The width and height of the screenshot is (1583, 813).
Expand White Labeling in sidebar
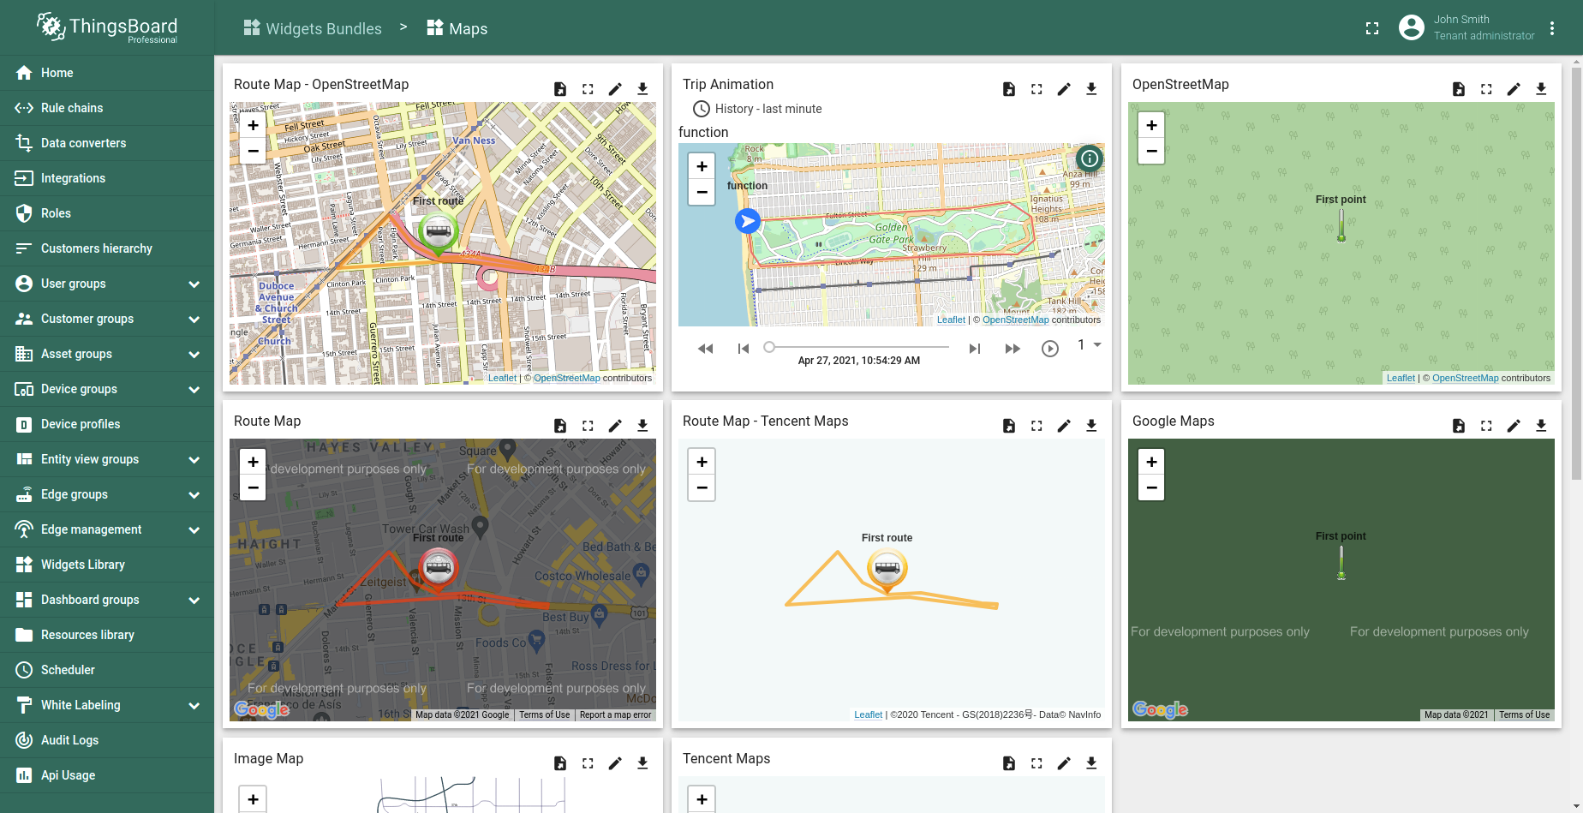click(x=194, y=705)
